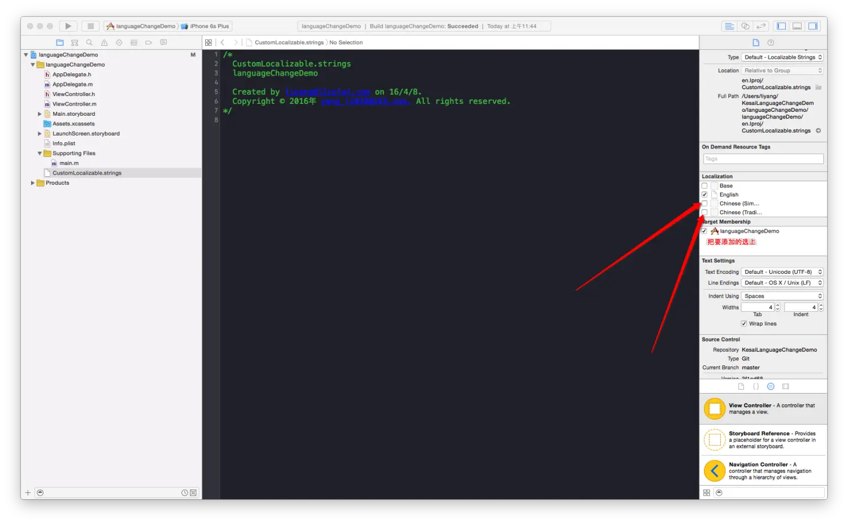The width and height of the screenshot is (848, 524).
Task: Click No Selection in jump bar
Action: [x=346, y=42]
